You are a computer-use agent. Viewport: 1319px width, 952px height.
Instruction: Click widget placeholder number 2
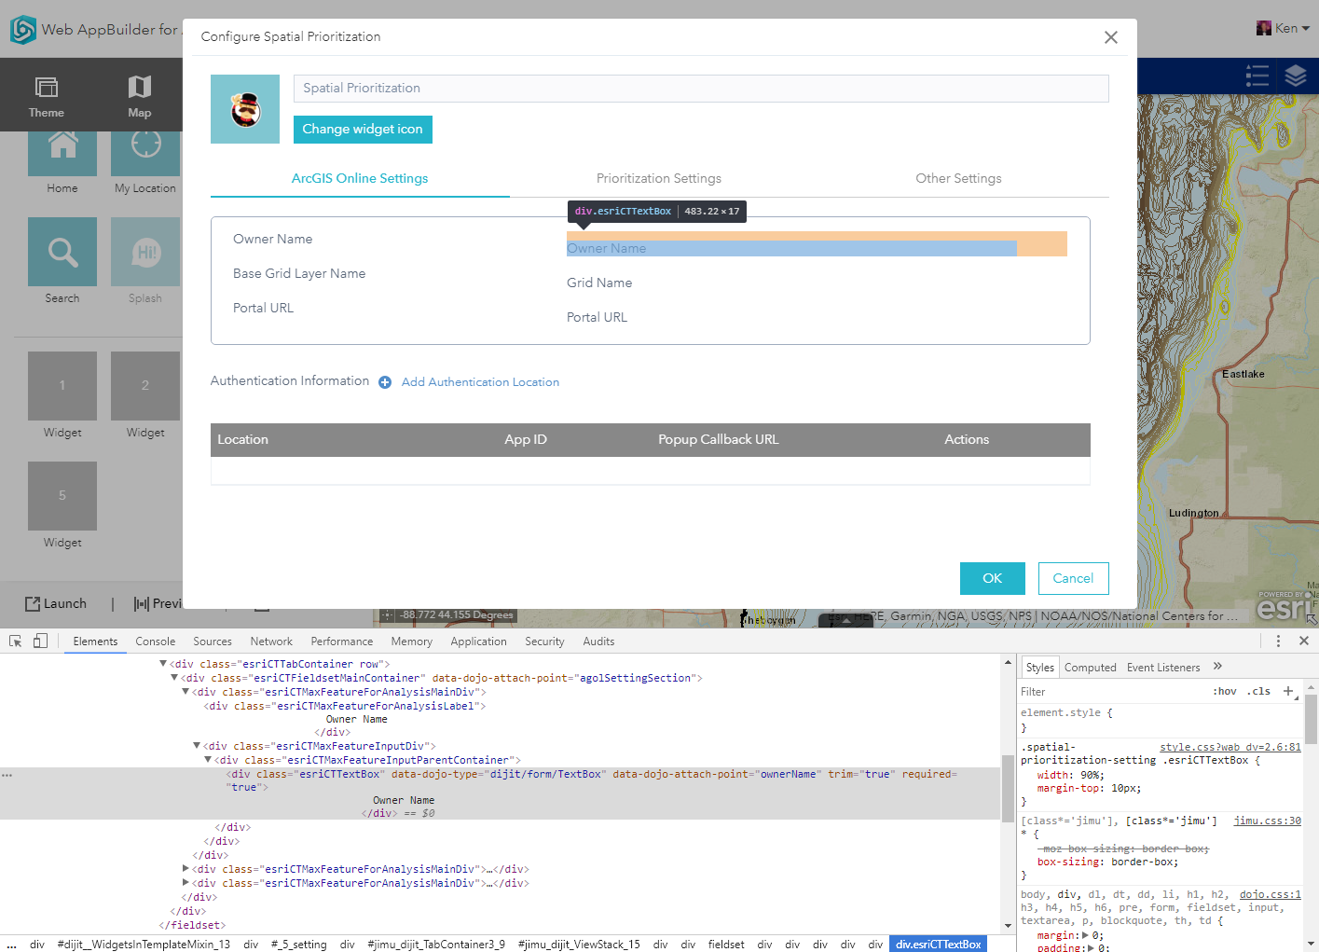[145, 386]
